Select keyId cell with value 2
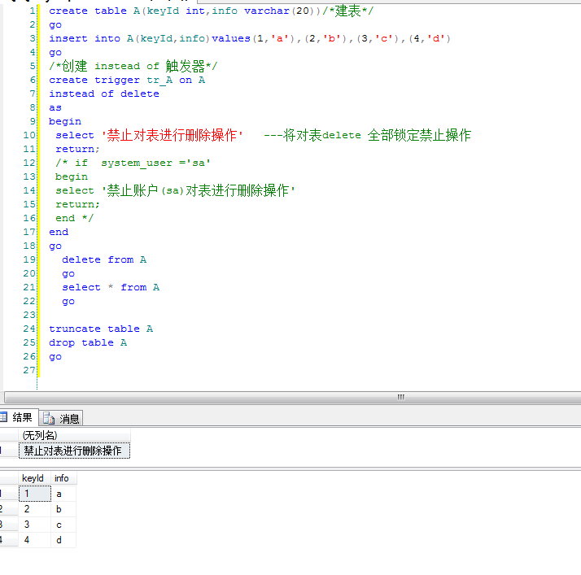 pyautogui.click(x=34, y=509)
